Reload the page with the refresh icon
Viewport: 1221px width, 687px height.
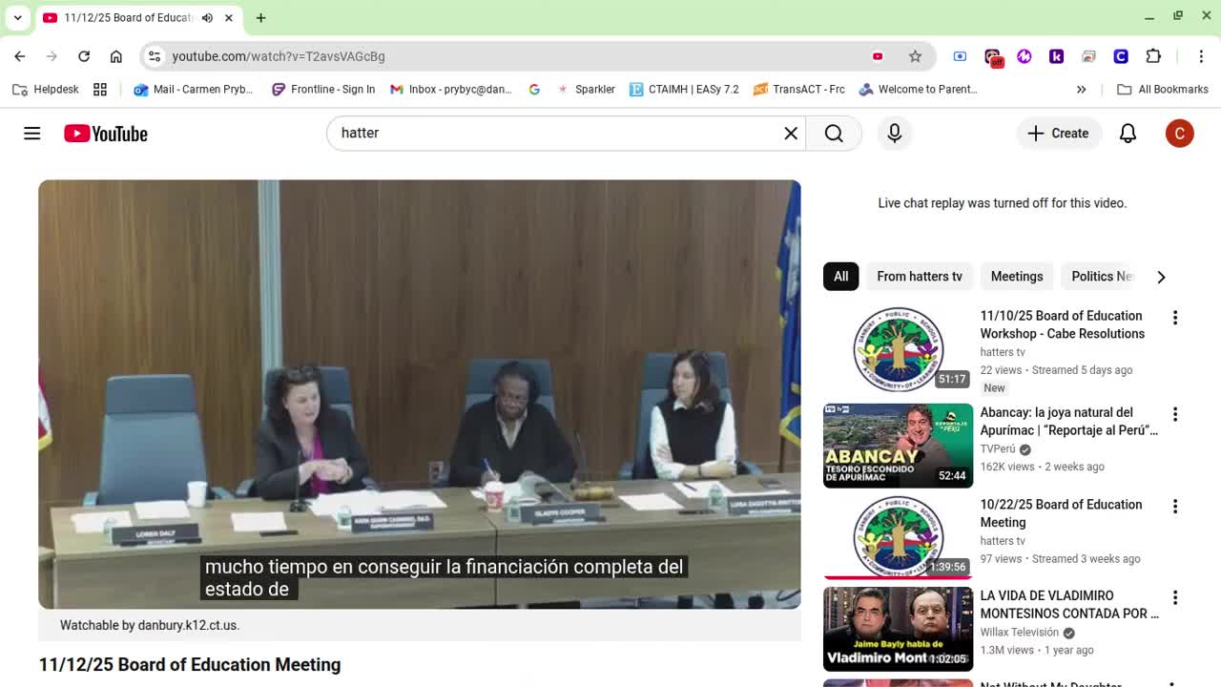click(84, 56)
